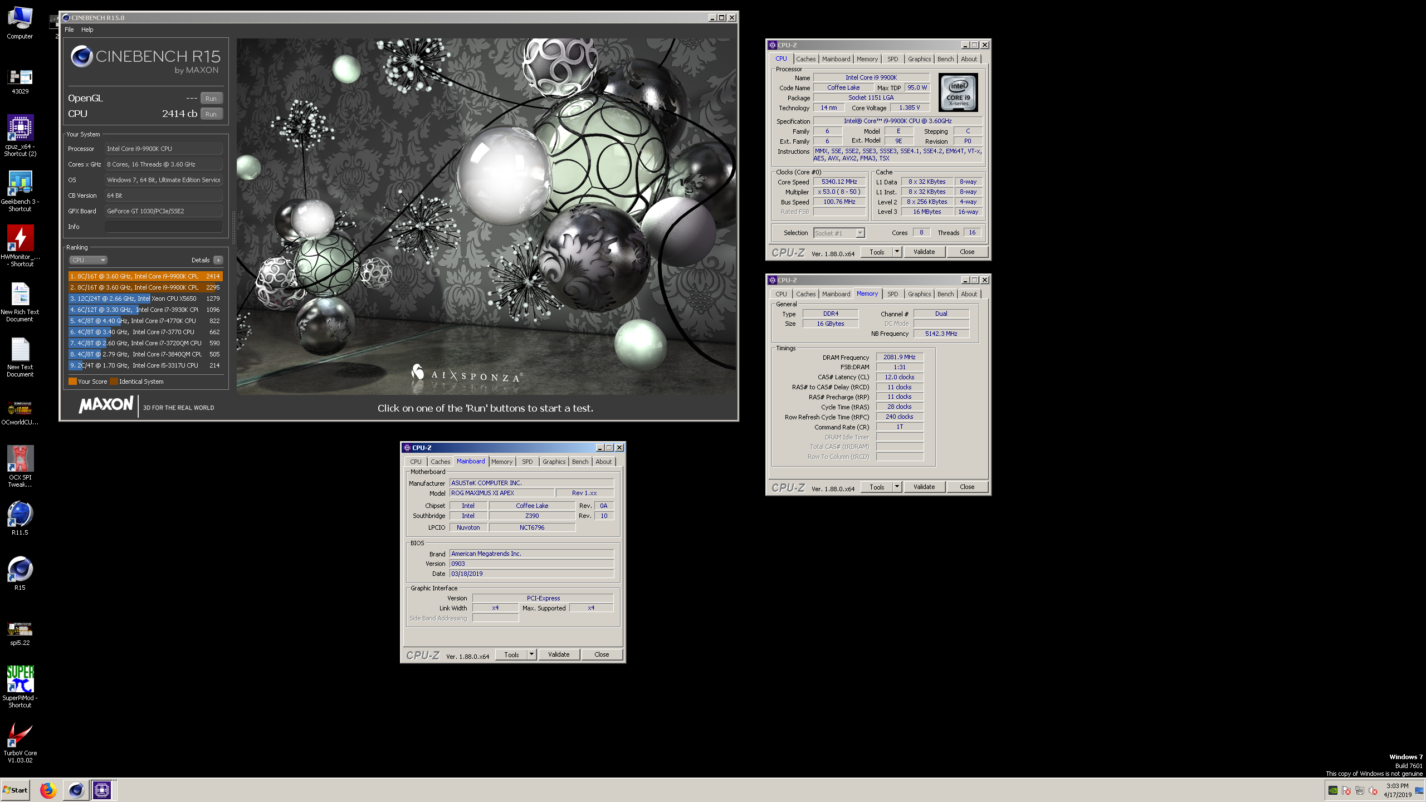Select the OCX SPI Tweak desktop icon
The width and height of the screenshot is (1426, 802).
pos(20,466)
